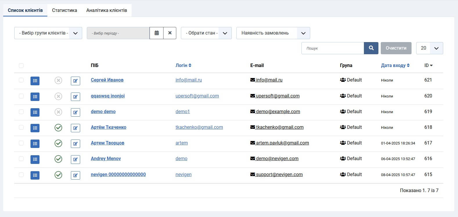Open the list icon for Сергей Иванов
The width and height of the screenshot is (458, 217).
(35, 81)
